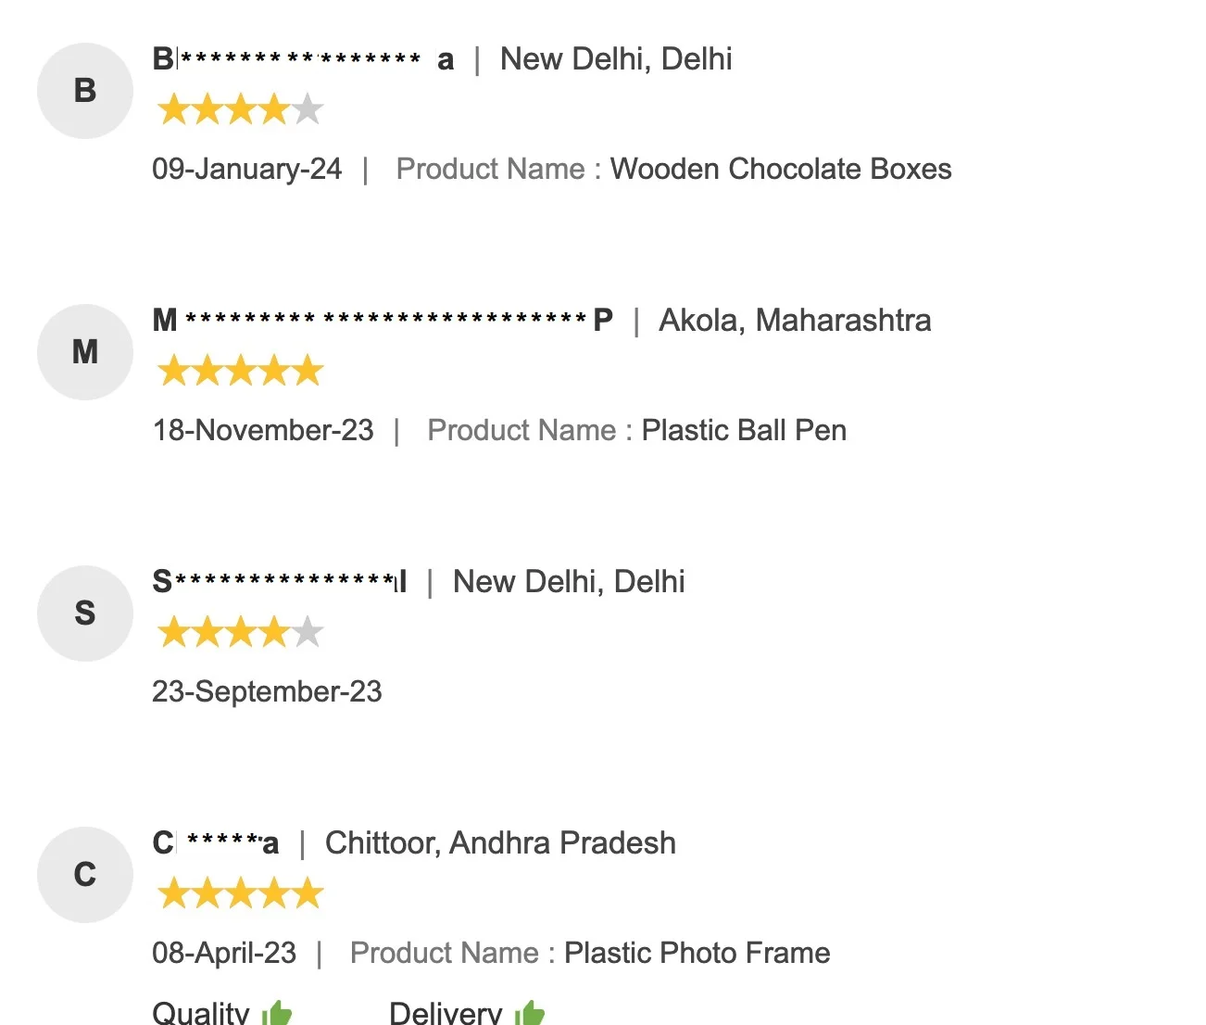Viewport: 1206px width, 1025px height.
Task: Open the Wooden Chocolate Boxes product
Action: [x=781, y=170]
